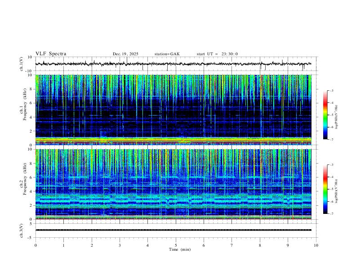Click the "-7" tick on ch.1 color bar
The height and width of the screenshot is (275, 356).
(332, 140)
